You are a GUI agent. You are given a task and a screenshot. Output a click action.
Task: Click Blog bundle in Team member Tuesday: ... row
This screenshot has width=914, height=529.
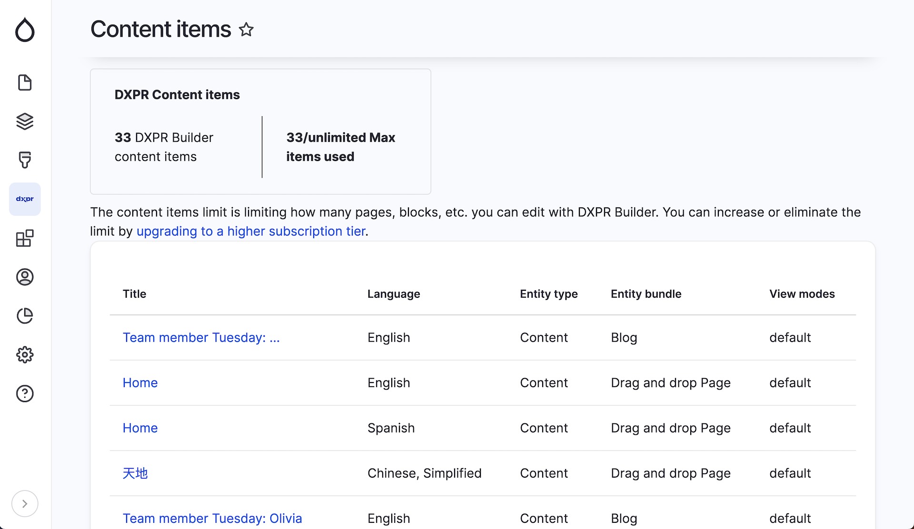[x=624, y=337]
